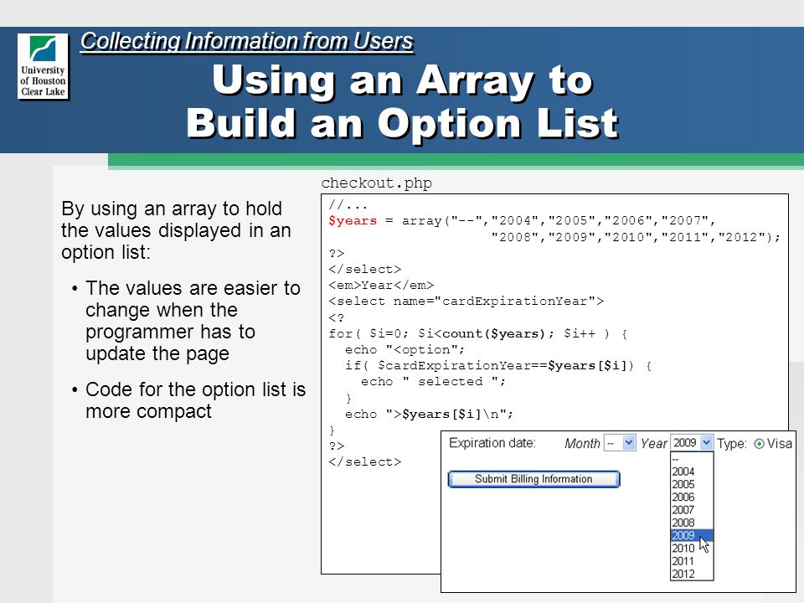Image resolution: width=804 pixels, height=603 pixels.
Task: Click the for loop code line
Action: [478, 334]
